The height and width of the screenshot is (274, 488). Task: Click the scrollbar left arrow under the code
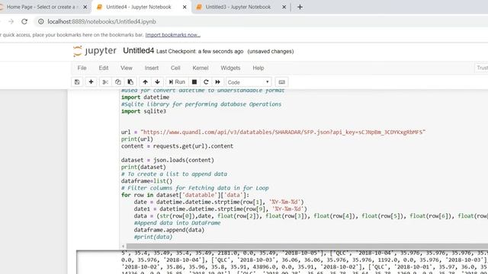[124, 246]
